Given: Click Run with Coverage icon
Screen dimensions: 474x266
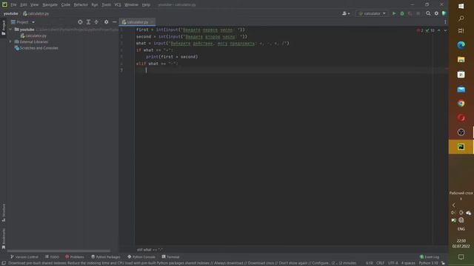Looking at the screenshot, I should click(x=410, y=13).
